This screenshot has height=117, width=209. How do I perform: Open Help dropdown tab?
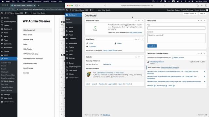point(202,13)
